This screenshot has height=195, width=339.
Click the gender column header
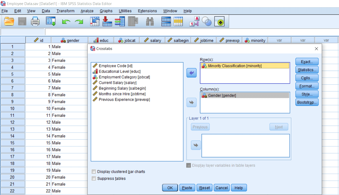pos(70,40)
